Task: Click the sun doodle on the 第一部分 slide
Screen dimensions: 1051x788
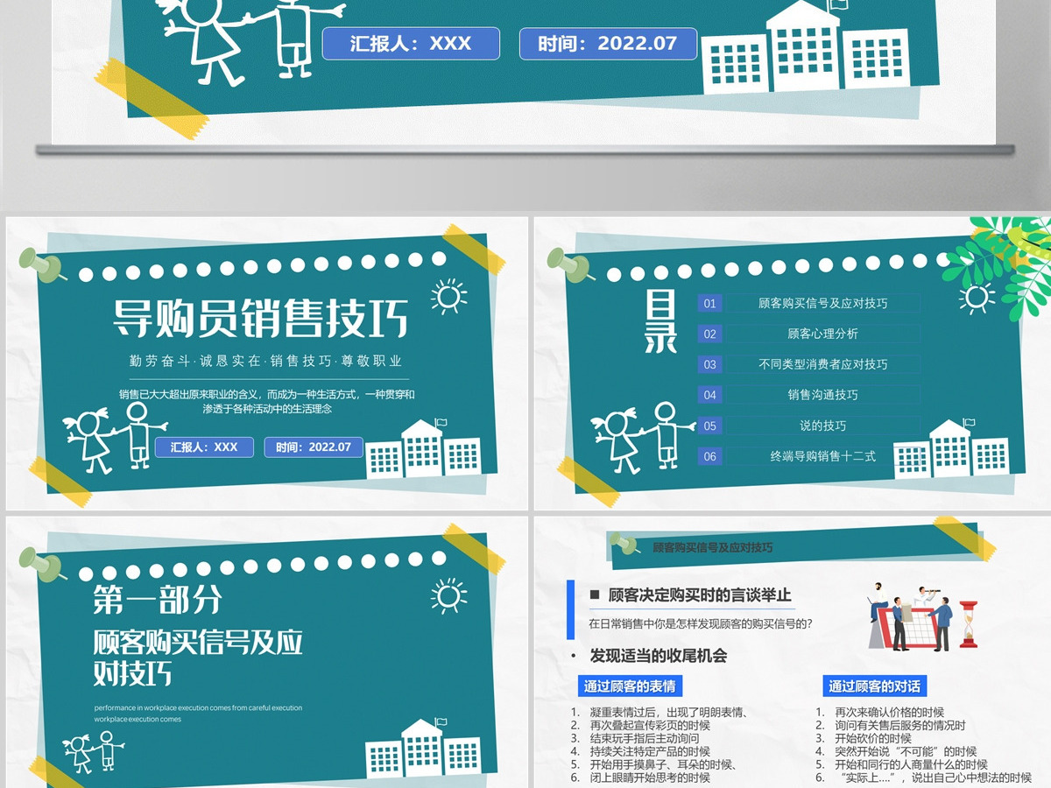Action: (x=449, y=596)
